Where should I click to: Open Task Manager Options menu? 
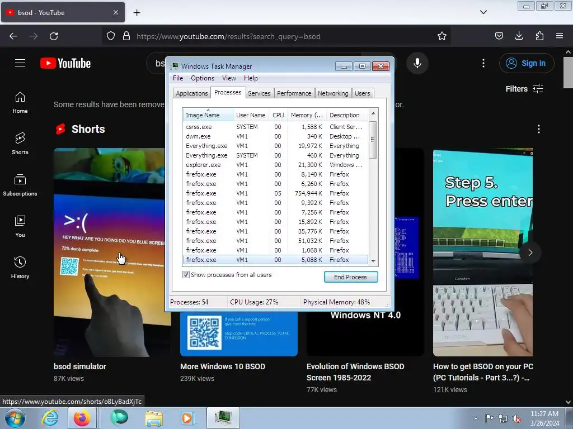203,78
